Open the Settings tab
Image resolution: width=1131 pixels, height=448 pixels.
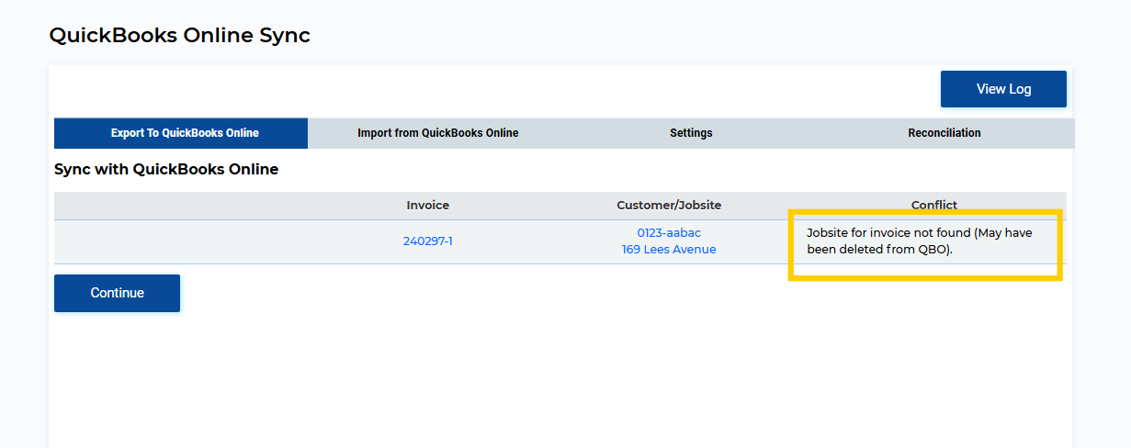[x=691, y=133]
